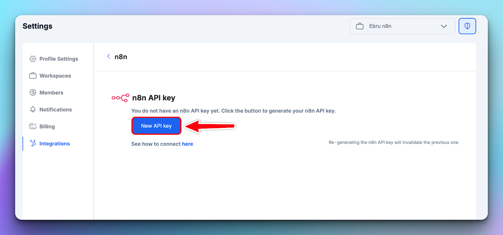Go back using the chevron beside n8n
503x235 pixels.
(108, 57)
